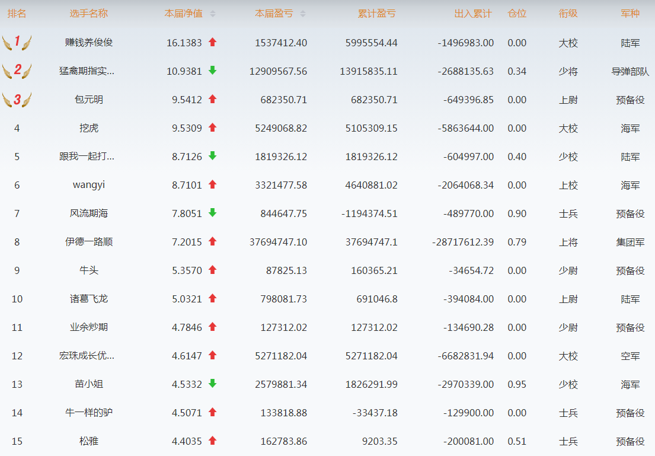Click red up arrow beside 4.7846
The height and width of the screenshot is (456, 655).
[213, 326]
